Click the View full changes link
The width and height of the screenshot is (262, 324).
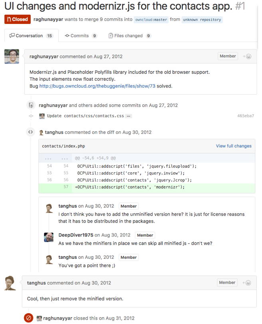[x=234, y=146]
